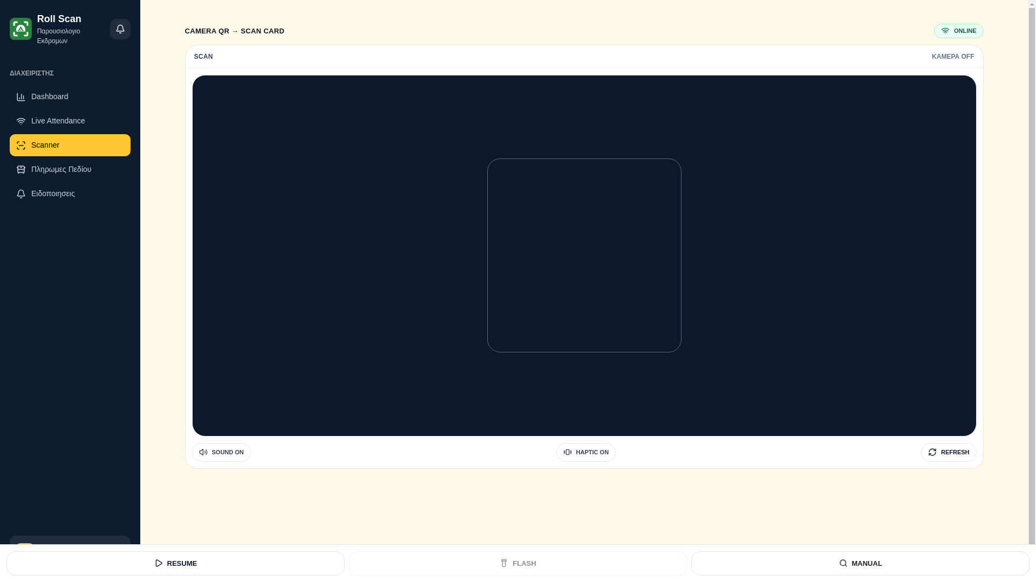Open Ειδοποιησεις in sidebar
Image resolution: width=1036 pixels, height=582 pixels.
pos(70,193)
